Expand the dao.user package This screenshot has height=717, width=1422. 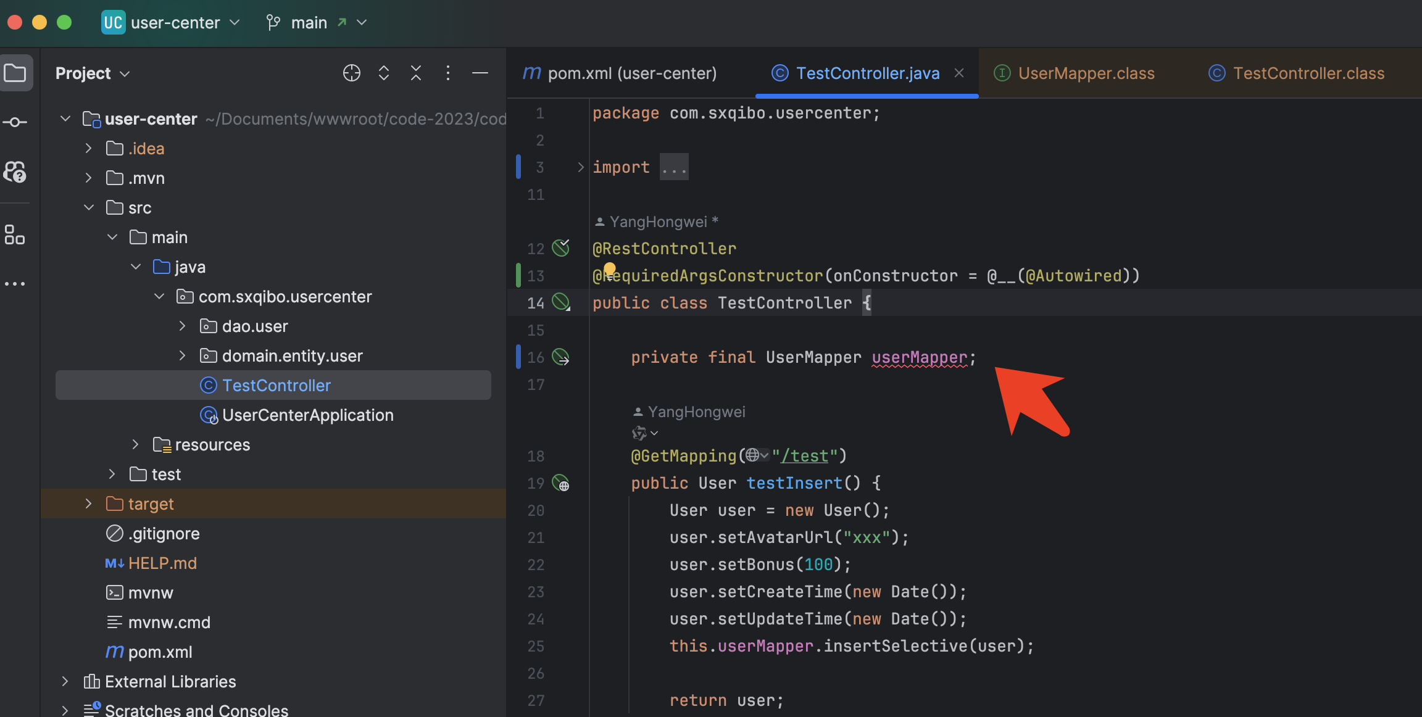tap(183, 326)
